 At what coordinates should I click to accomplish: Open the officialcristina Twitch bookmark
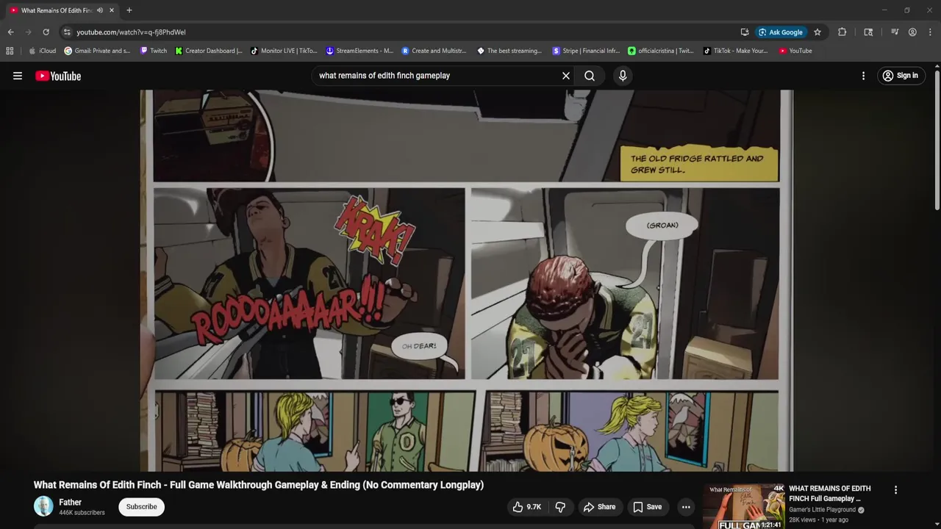tap(661, 51)
